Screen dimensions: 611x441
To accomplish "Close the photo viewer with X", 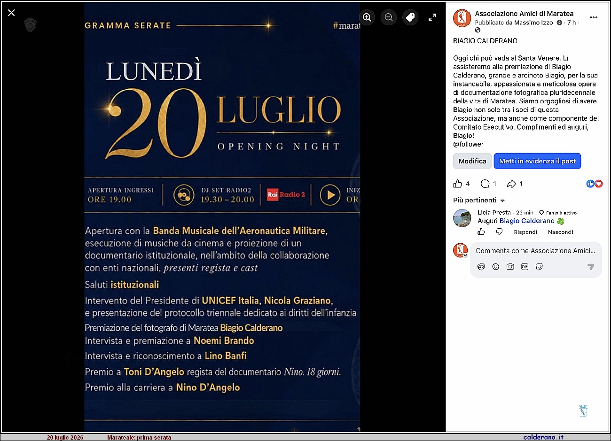I will tap(11, 13).
